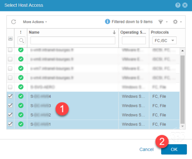The height and width of the screenshot is (159, 192).
Task: Check the s-vm7 row checkbox
Action: pos(10,68)
